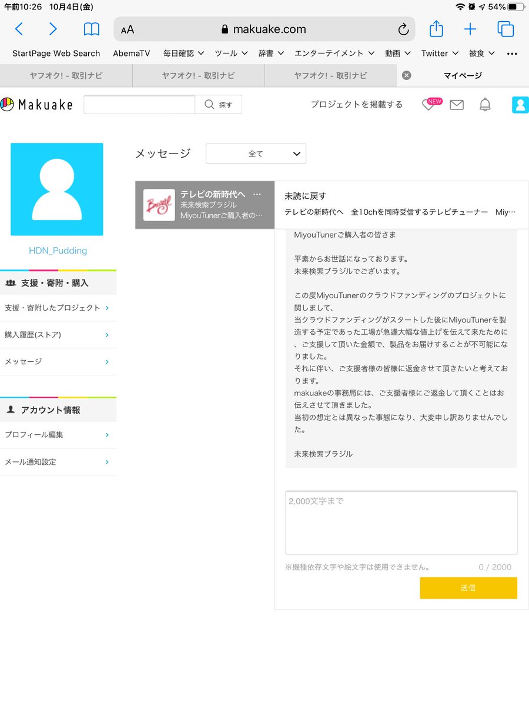Viewport: 529px width, 706px height.
Task: Tap the AA reader text-size button
Action: pyautogui.click(x=128, y=29)
